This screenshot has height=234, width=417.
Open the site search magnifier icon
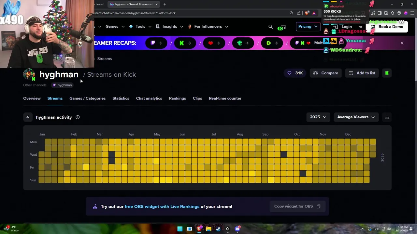click(270, 27)
